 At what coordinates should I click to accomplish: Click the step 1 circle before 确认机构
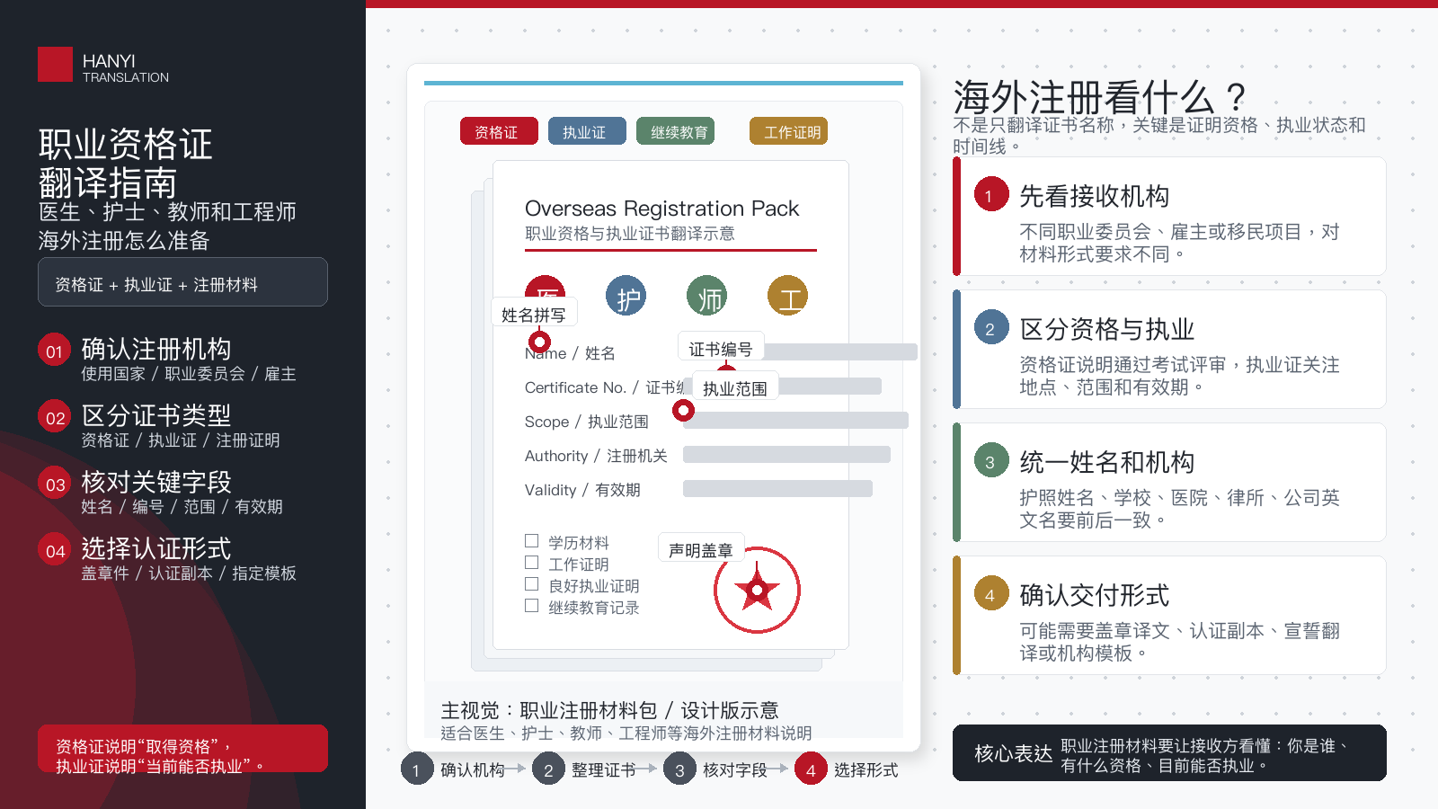pyautogui.click(x=416, y=769)
